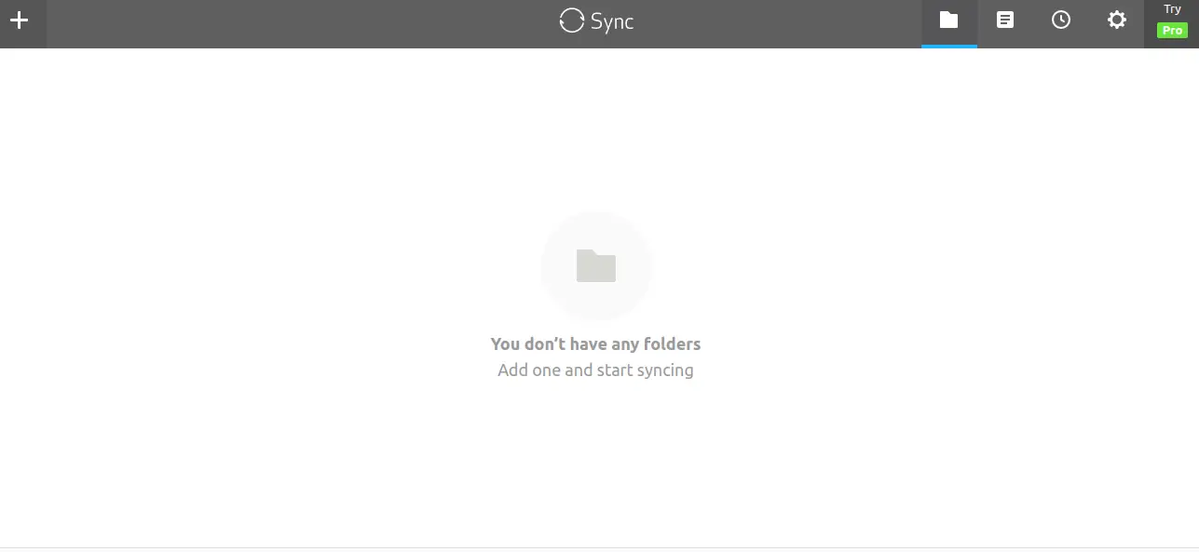
Task: Open the Settings gear icon
Action: pos(1117,20)
